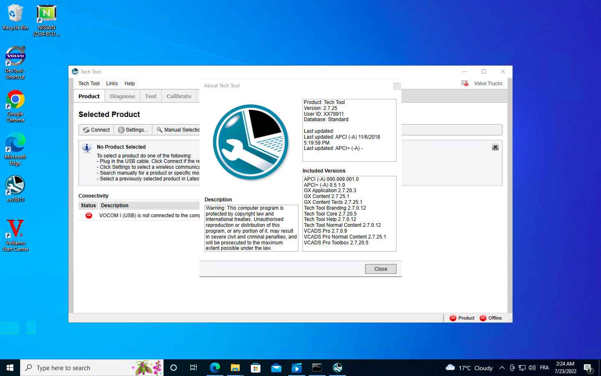Click the copyright warning description box
The image size is (601, 376).
pos(251,228)
